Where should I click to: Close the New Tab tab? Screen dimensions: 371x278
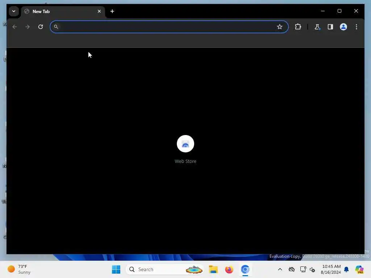click(99, 11)
